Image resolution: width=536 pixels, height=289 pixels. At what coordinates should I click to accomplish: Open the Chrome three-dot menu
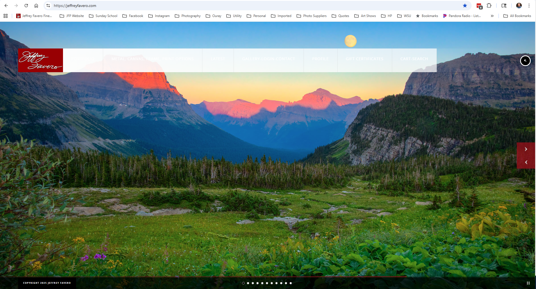529,6
